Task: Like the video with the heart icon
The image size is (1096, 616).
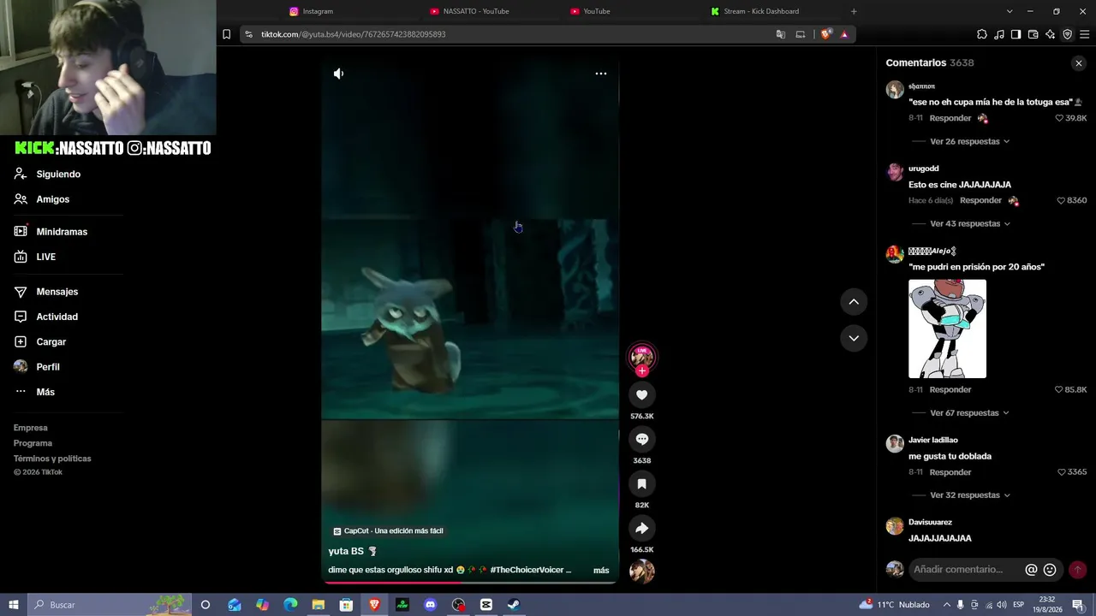Action: coord(642,394)
